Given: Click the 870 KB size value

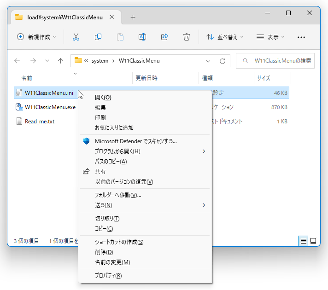Looking at the screenshot, I should point(279,107).
